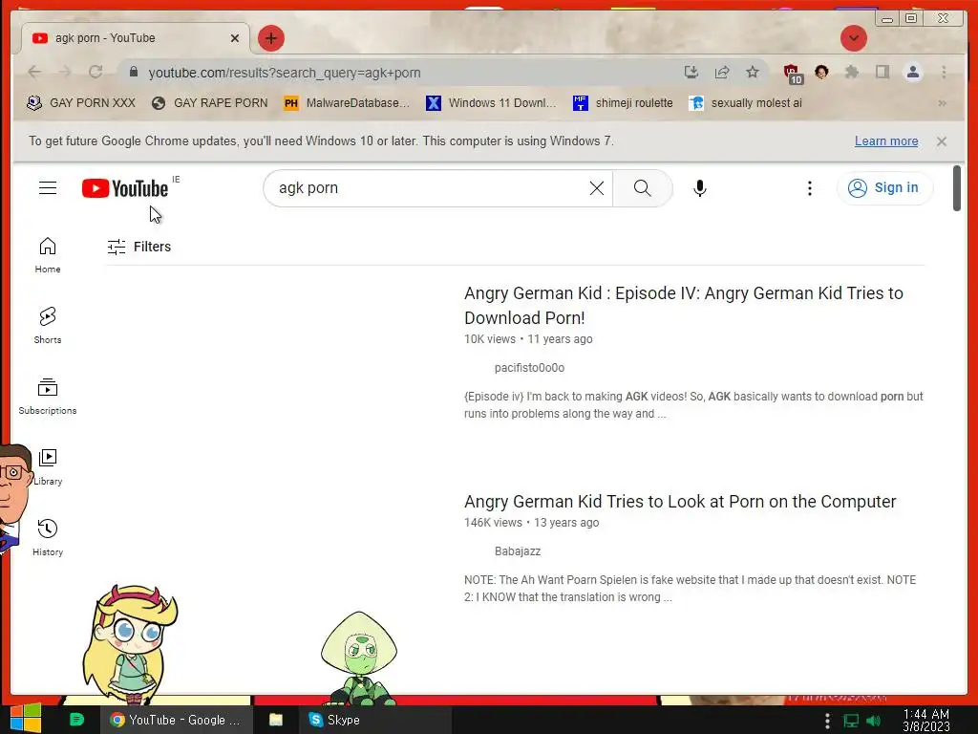The image size is (978, 734).
Task: Share this page from address bar
Action: click(722, 73)
